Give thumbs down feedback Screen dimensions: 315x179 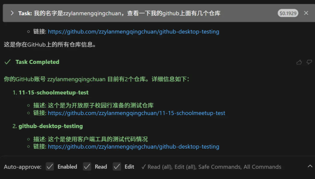pyautogui.click(x=309, y=62)
